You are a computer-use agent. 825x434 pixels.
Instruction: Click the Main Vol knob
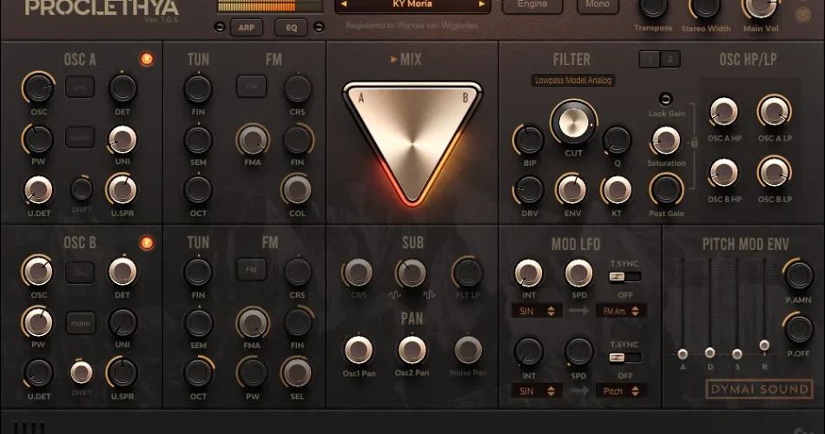(760, 6)
